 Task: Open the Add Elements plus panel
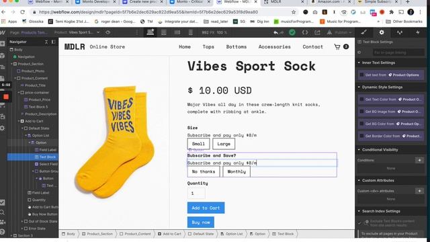click(3, 44)
